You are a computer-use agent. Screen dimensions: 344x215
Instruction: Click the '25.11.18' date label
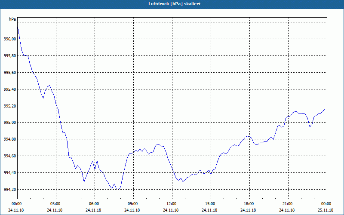point(326,210)
